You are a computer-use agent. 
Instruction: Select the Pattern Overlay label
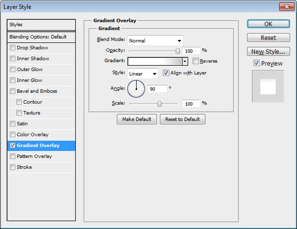pyautogui.click(x=34, y=156)
